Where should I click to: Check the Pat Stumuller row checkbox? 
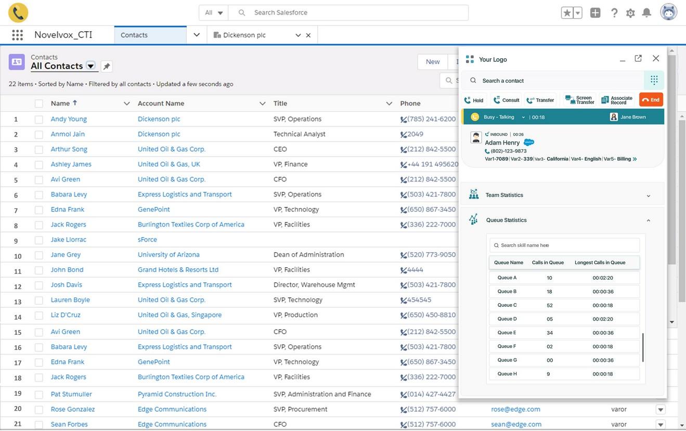[39, 395]
